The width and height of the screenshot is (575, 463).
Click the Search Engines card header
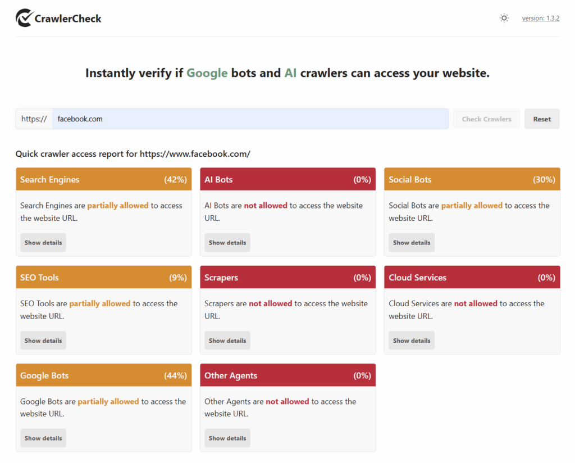pyautogui.click(x=104, y=179)
